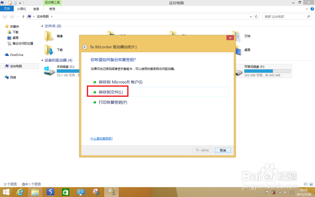Screen dimensions: 315x197
Task: Expand the ribbon with the chevron
Action: coord(307,9)
